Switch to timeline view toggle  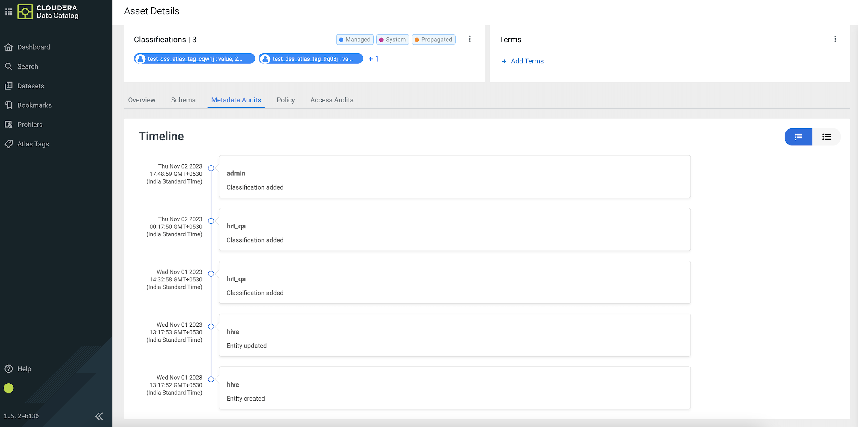click(x=798, y=137)
